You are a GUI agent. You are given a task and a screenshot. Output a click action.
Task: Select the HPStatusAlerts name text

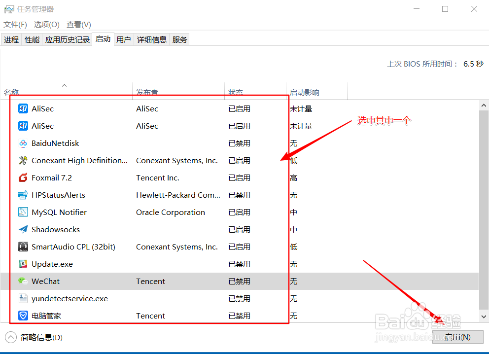click(58, 195)
